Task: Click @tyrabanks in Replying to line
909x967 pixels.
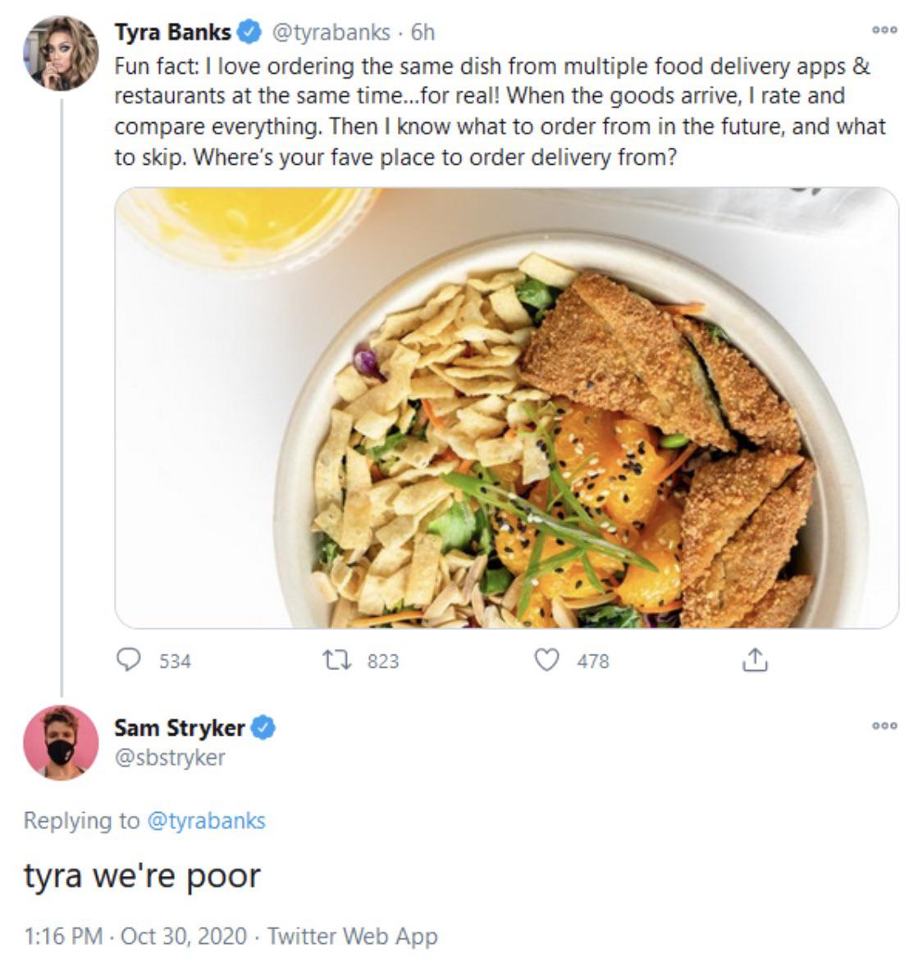Action: coord(206,821)
